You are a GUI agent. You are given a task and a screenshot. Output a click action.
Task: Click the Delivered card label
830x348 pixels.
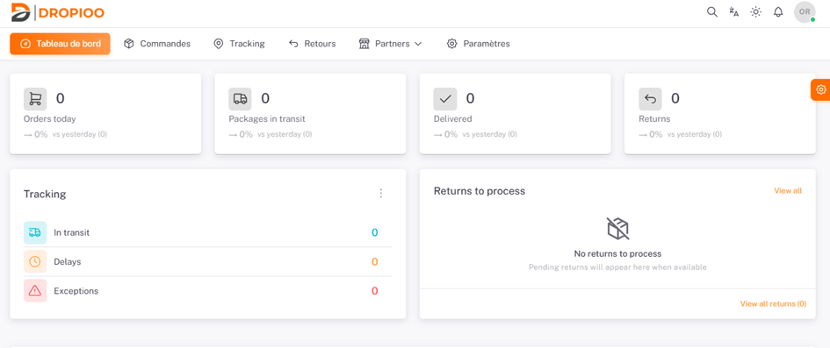[x=452, y=119]
